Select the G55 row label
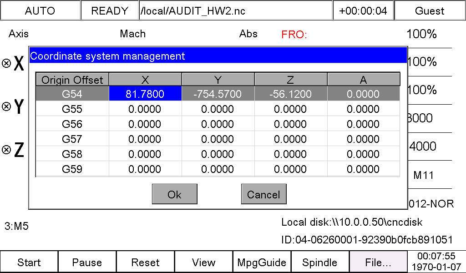The height and width of the screenshot is (273, 466). [72, 109]
